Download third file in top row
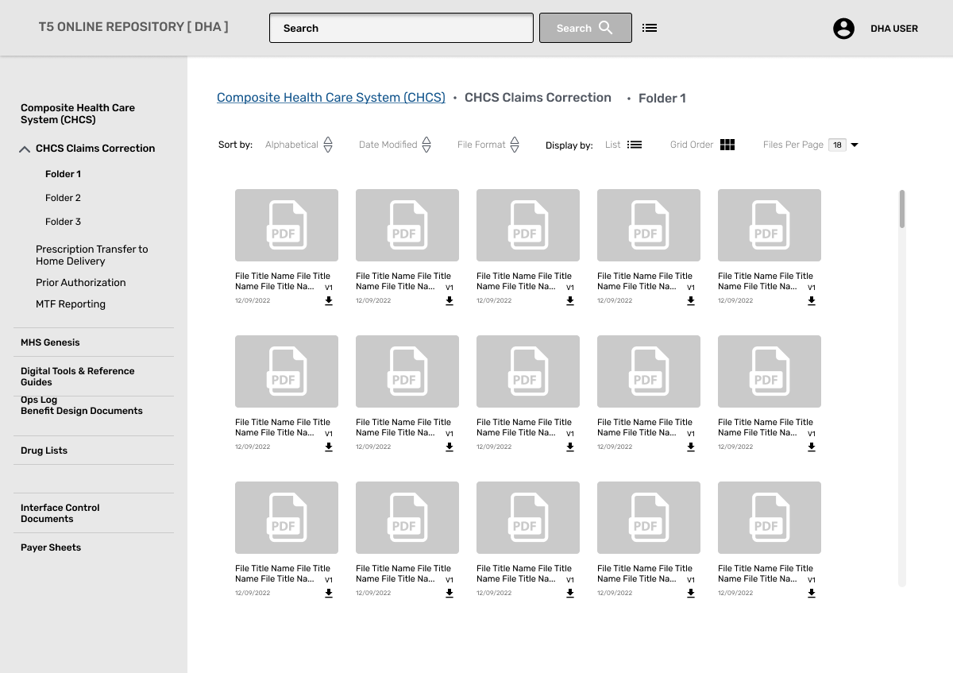The height and width of the screenshot is (673, 953). (x=570, y=301)
